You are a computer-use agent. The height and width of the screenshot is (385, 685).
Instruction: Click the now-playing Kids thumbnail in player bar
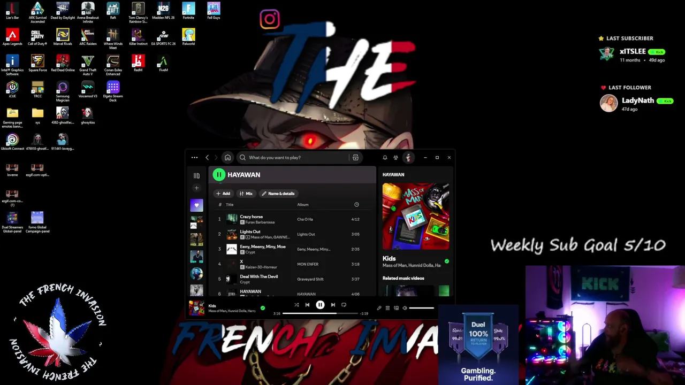(x=196, y=308)
